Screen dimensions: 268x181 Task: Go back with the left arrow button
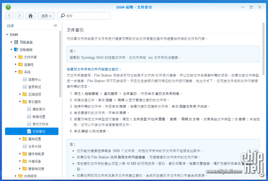coord(9,15)
